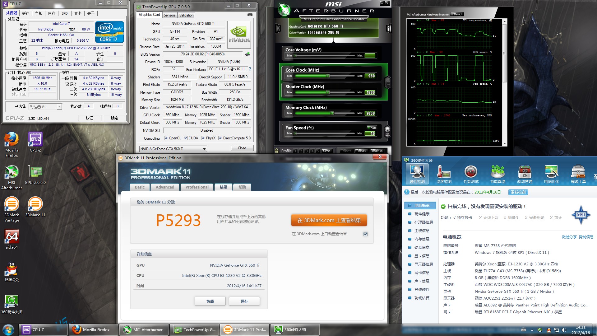Click the 负载 button in 3DMark 11
The image size is (597, 336).
[210, 301]
